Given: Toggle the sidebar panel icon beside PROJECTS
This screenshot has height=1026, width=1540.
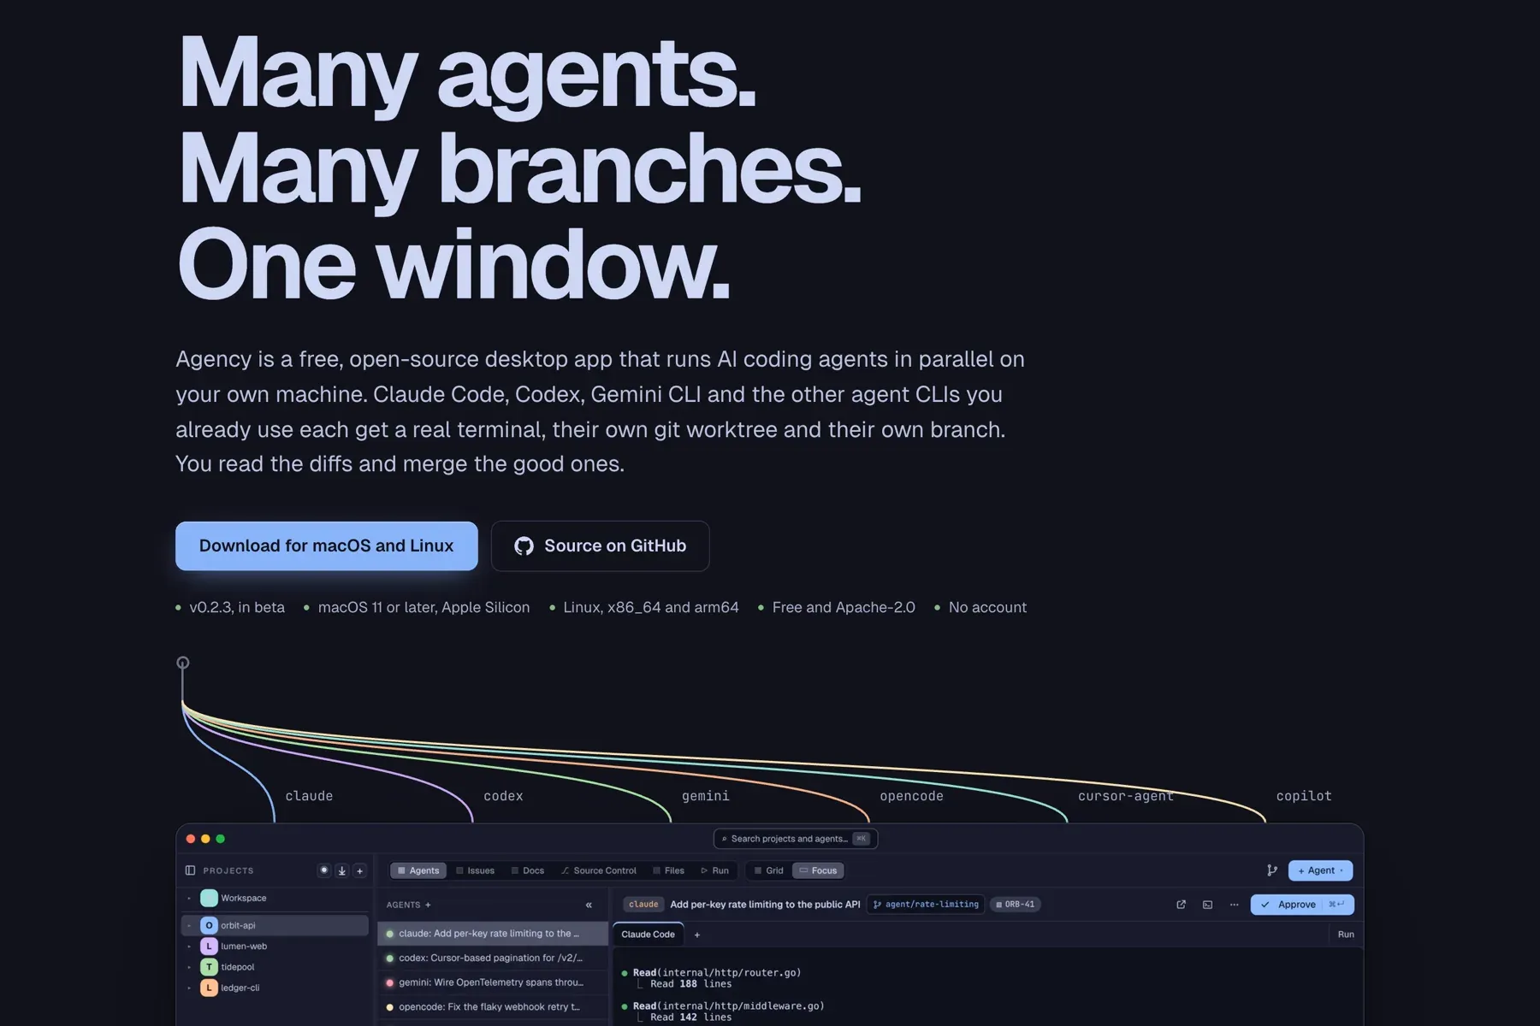Looking at the screenshot, I should [190, 870].
